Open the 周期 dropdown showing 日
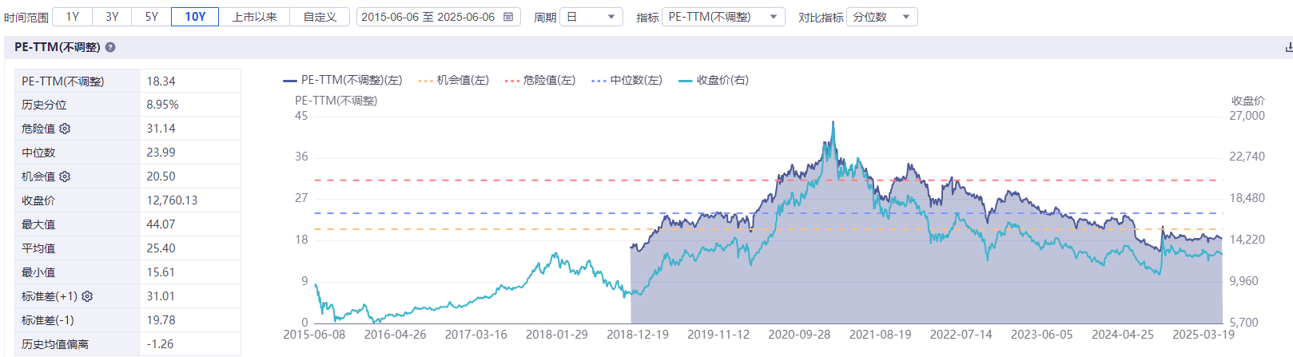 [591, 17]
